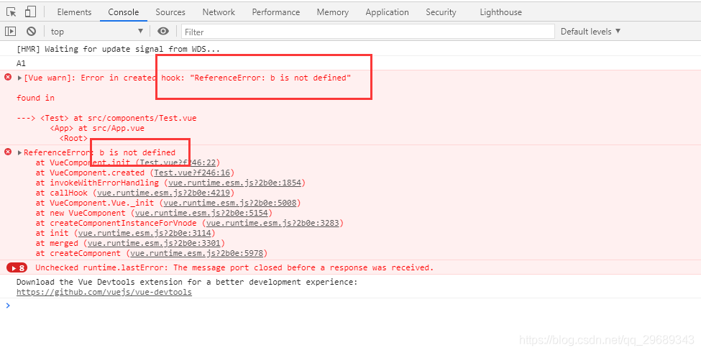Clear the console with the ban icon
Screen dimensions: 701x353
click(31, 32)
